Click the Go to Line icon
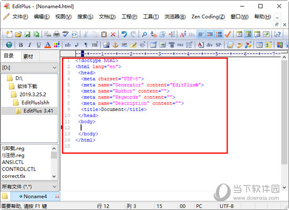289x210 pixels. click(x=172, y=34)
